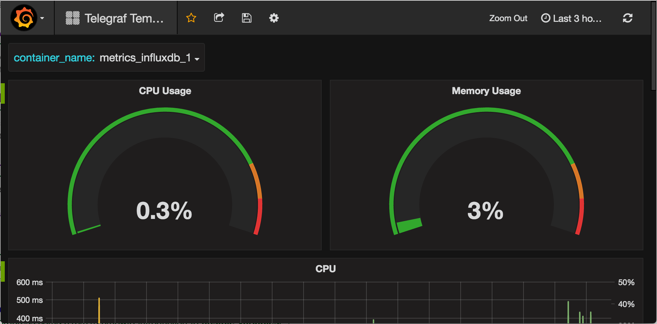The width and height of the screenshot is (657, 324).
Task: Refresh the dashboard
Action: coord(628,18)
